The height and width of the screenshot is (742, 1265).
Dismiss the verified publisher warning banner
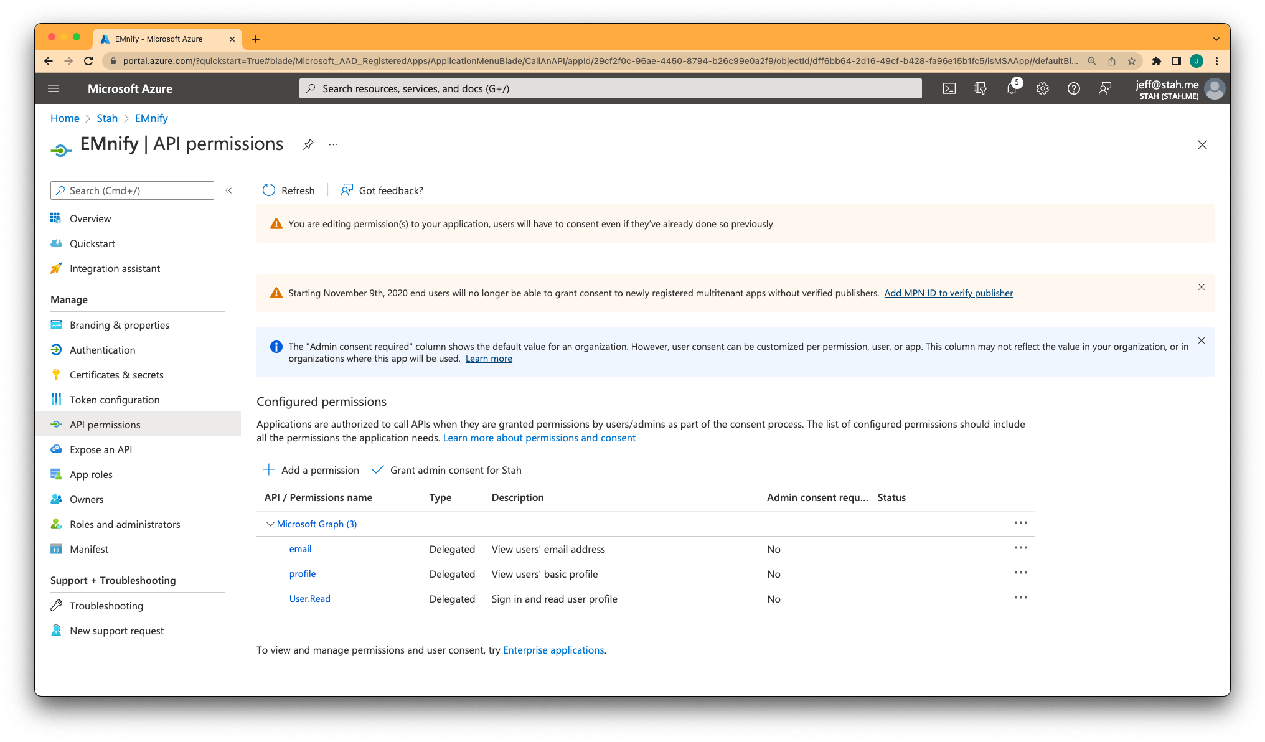click(x=1201, y=287)
